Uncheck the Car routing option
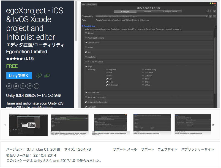Image resolution: width=221 pixels, height=168 pixels. pos(107,79)
